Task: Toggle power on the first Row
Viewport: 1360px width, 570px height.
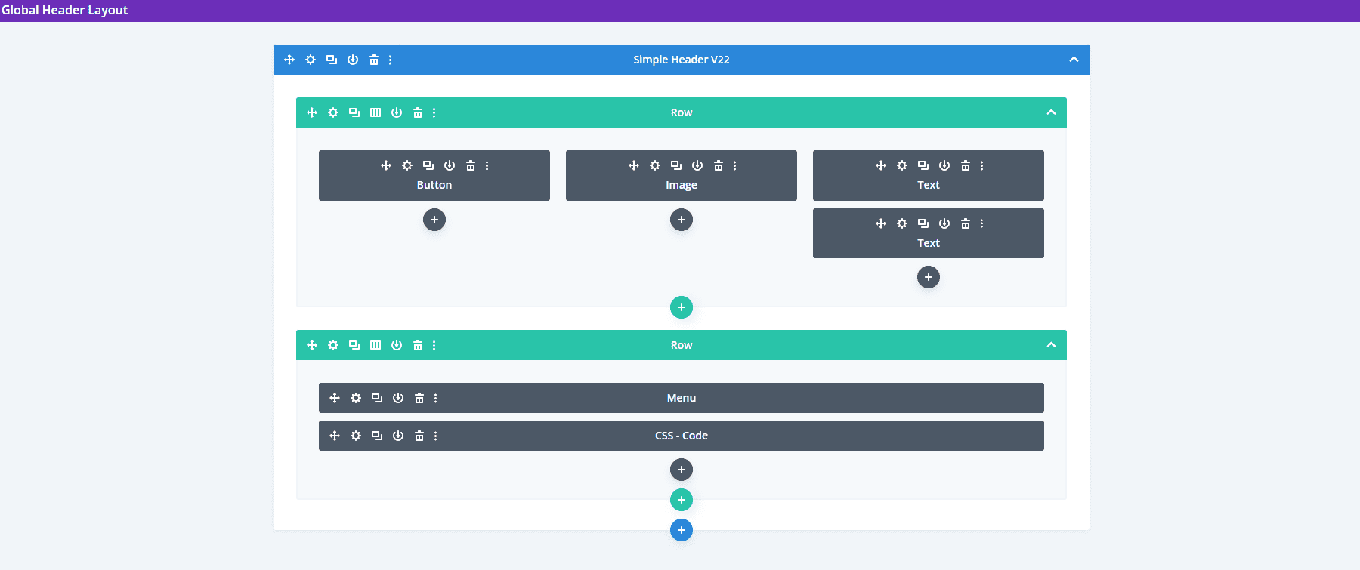Action: point(397,112)
